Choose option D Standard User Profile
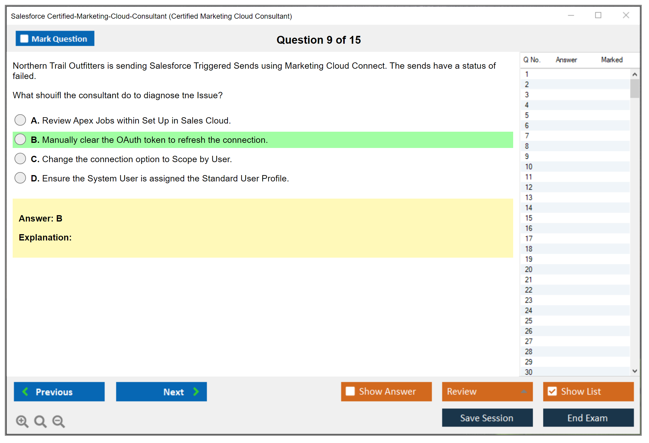Screen dimensions: 649x443 point(20,178)
